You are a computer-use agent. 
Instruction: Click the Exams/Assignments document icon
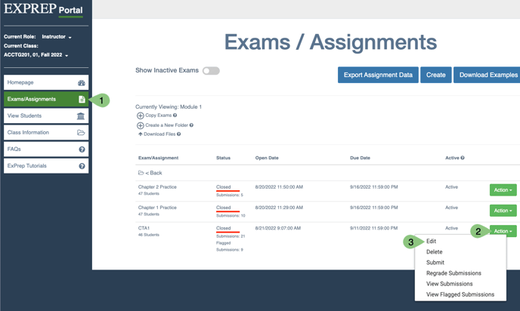82,100
